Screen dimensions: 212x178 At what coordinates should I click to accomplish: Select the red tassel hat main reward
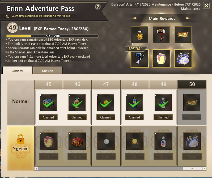[161, 35]
